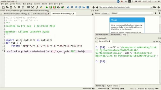The width and height of the screenshot is (161, 90).
Task: Change to parent directory up arrow
Action: (x=159, y=7)
